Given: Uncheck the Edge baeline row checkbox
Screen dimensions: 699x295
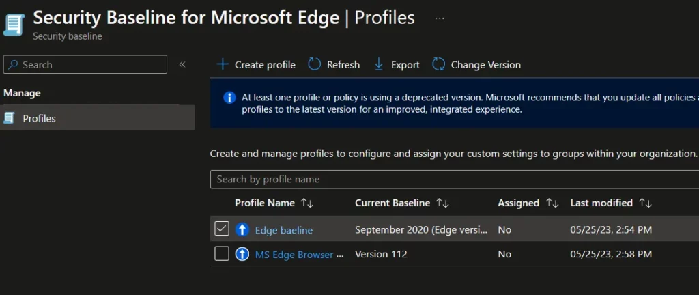Looking at the screenshot, I should [x=222, y=229].
